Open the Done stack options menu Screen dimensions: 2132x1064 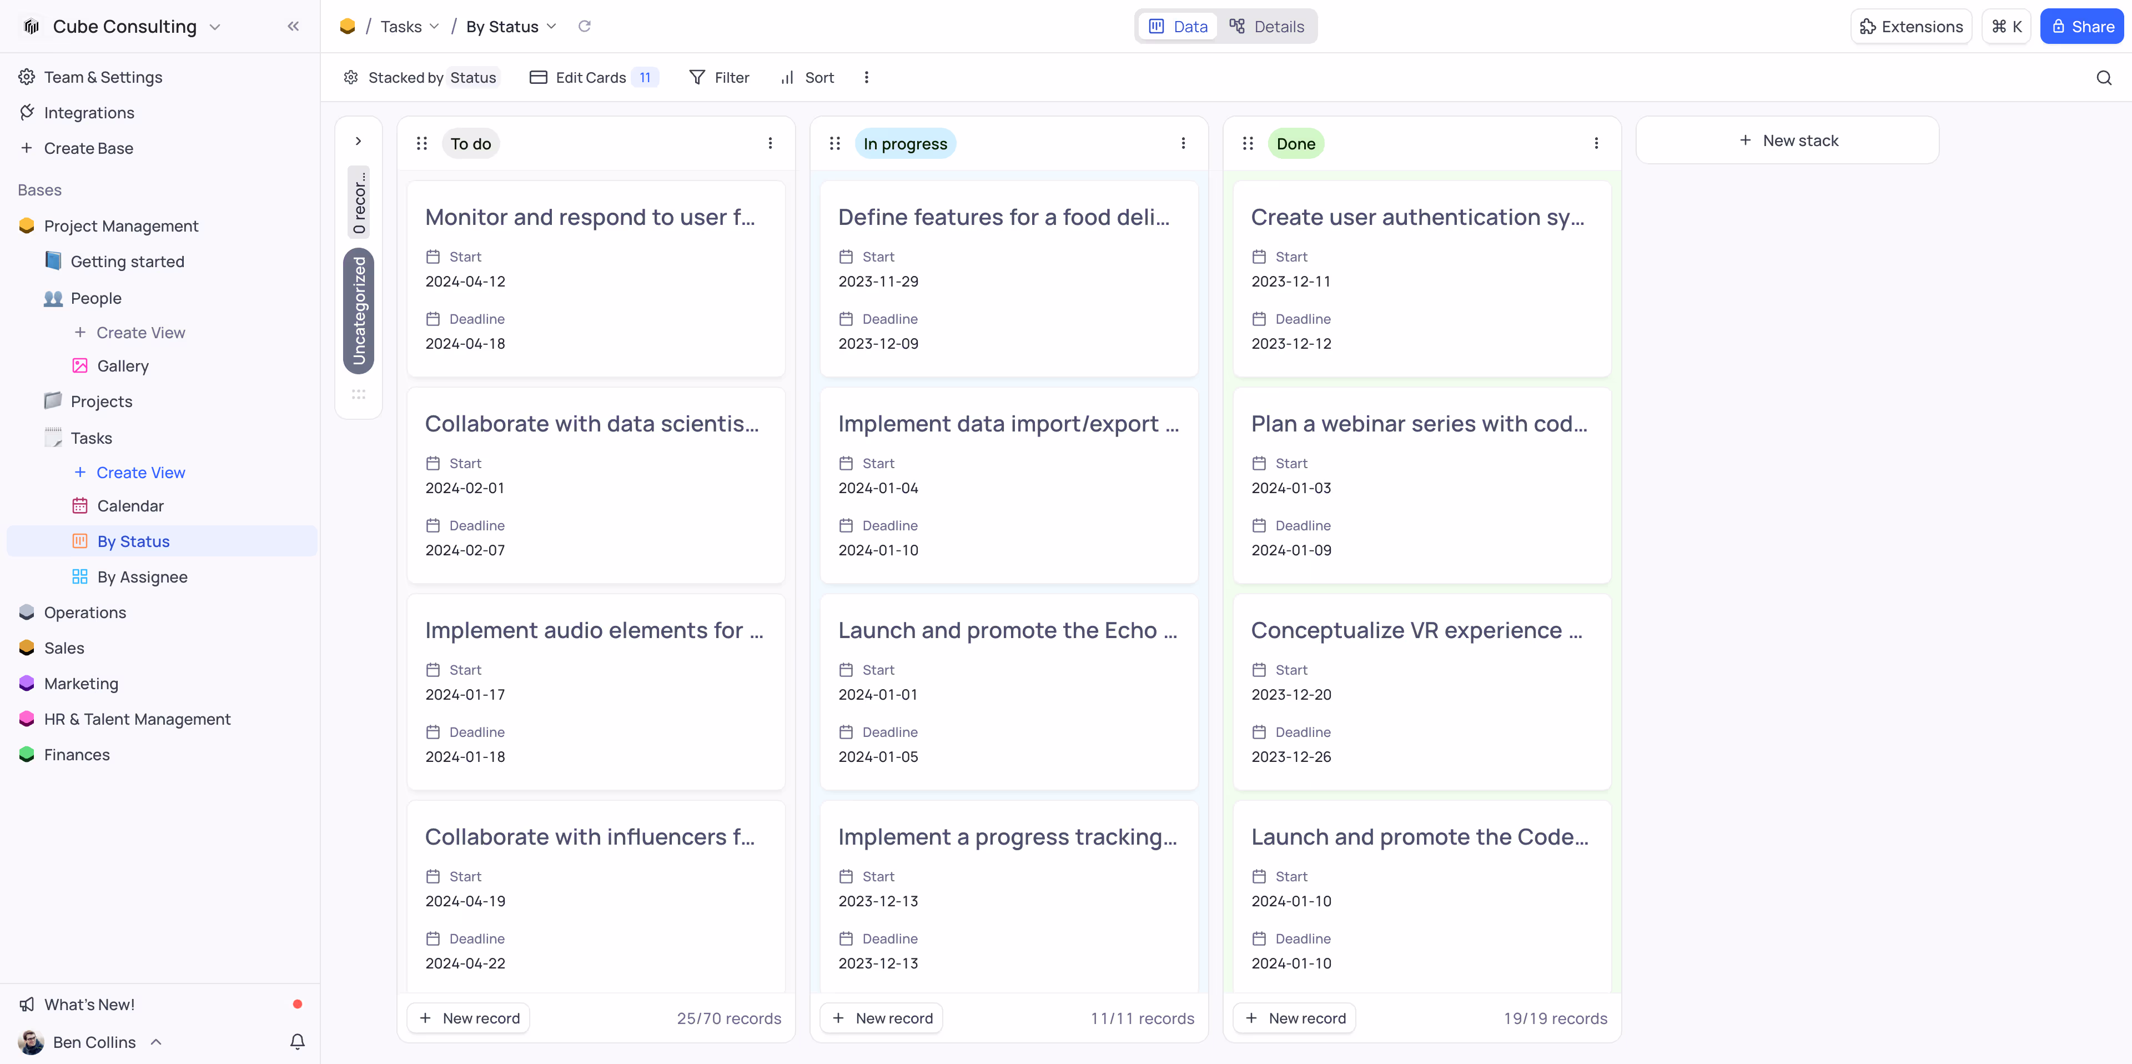tap(1596, 144)
